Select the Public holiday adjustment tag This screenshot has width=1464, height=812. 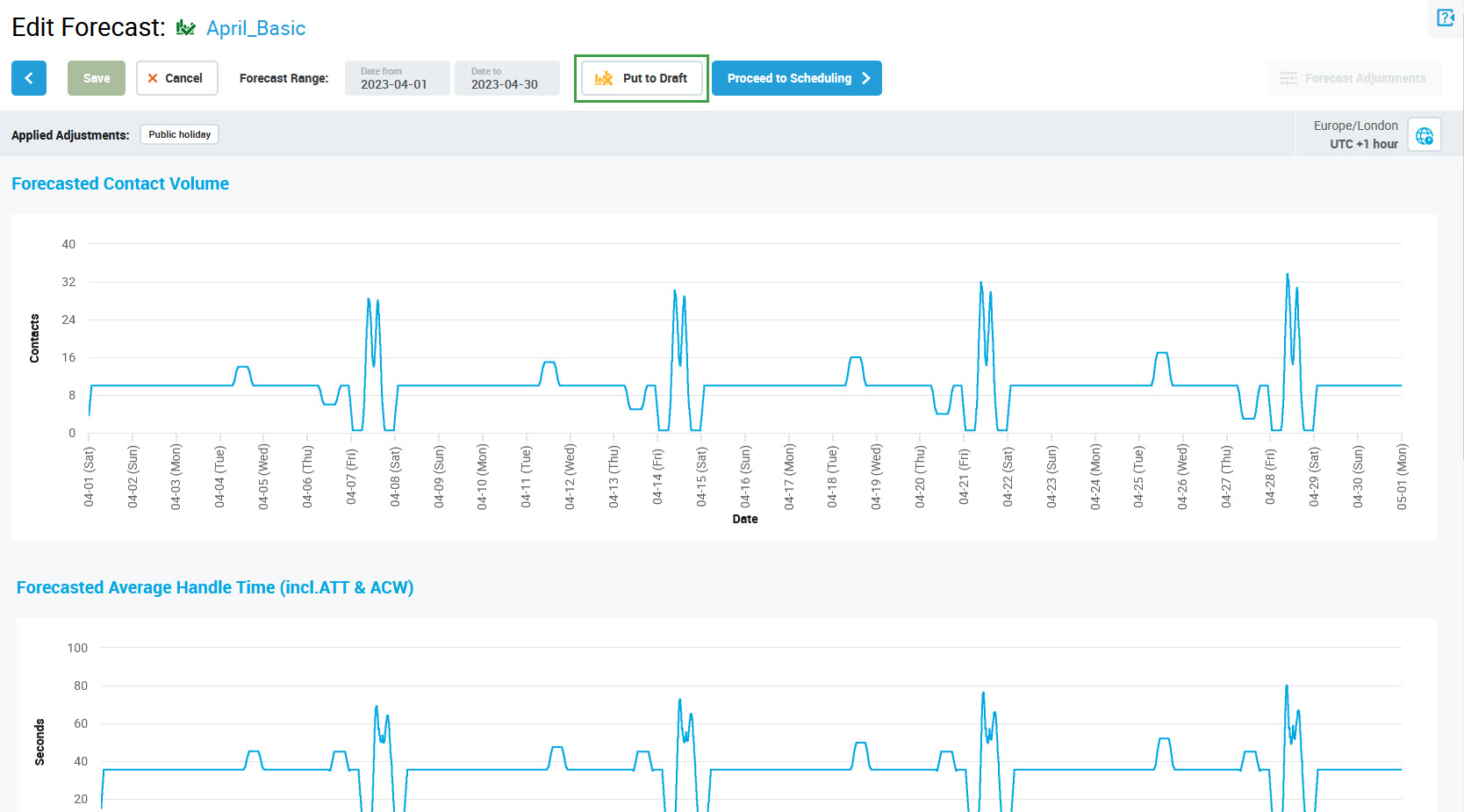click(x=179, y=134)
